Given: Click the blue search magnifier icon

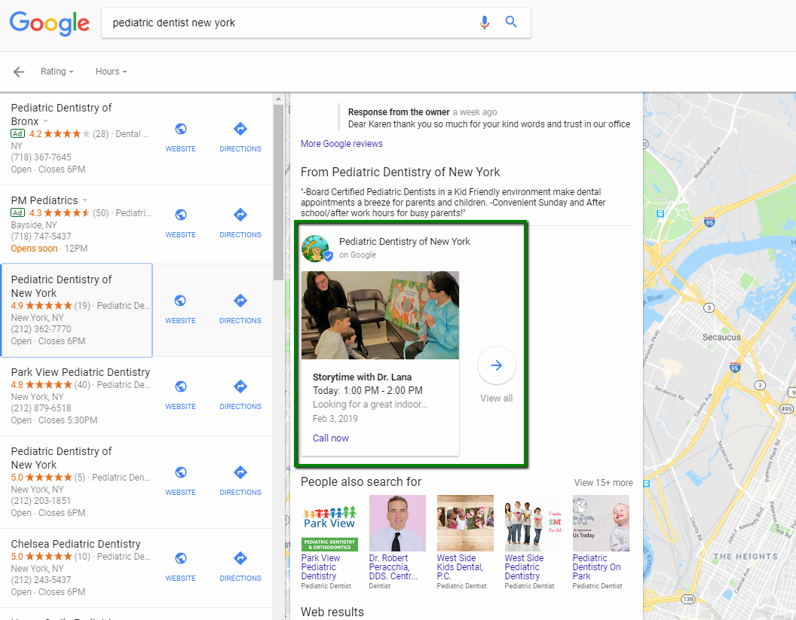Looking at the screenshot, I should [511, 22].
